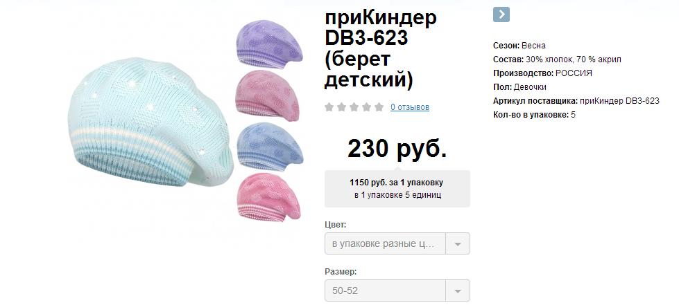Rate product with fourth star
Viewport: 679px width, 305px height.
click(367, 107)
